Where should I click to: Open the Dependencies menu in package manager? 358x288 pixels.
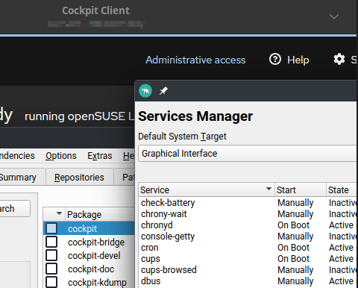tap(17, 156)
